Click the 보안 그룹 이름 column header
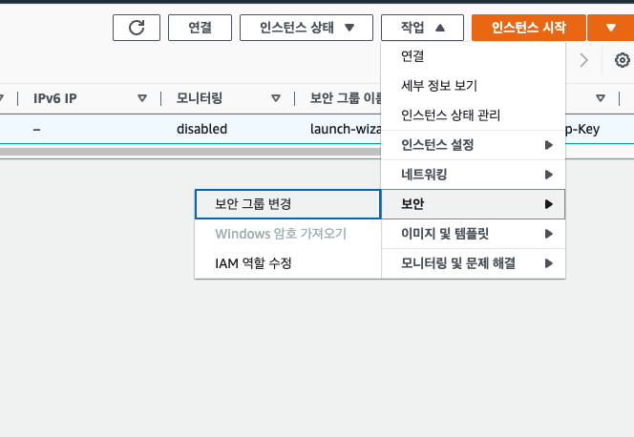634x437 pixels. [346, 98]
